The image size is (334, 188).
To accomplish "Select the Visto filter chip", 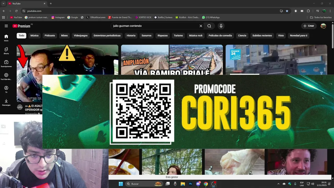I will tap(281, 36).
